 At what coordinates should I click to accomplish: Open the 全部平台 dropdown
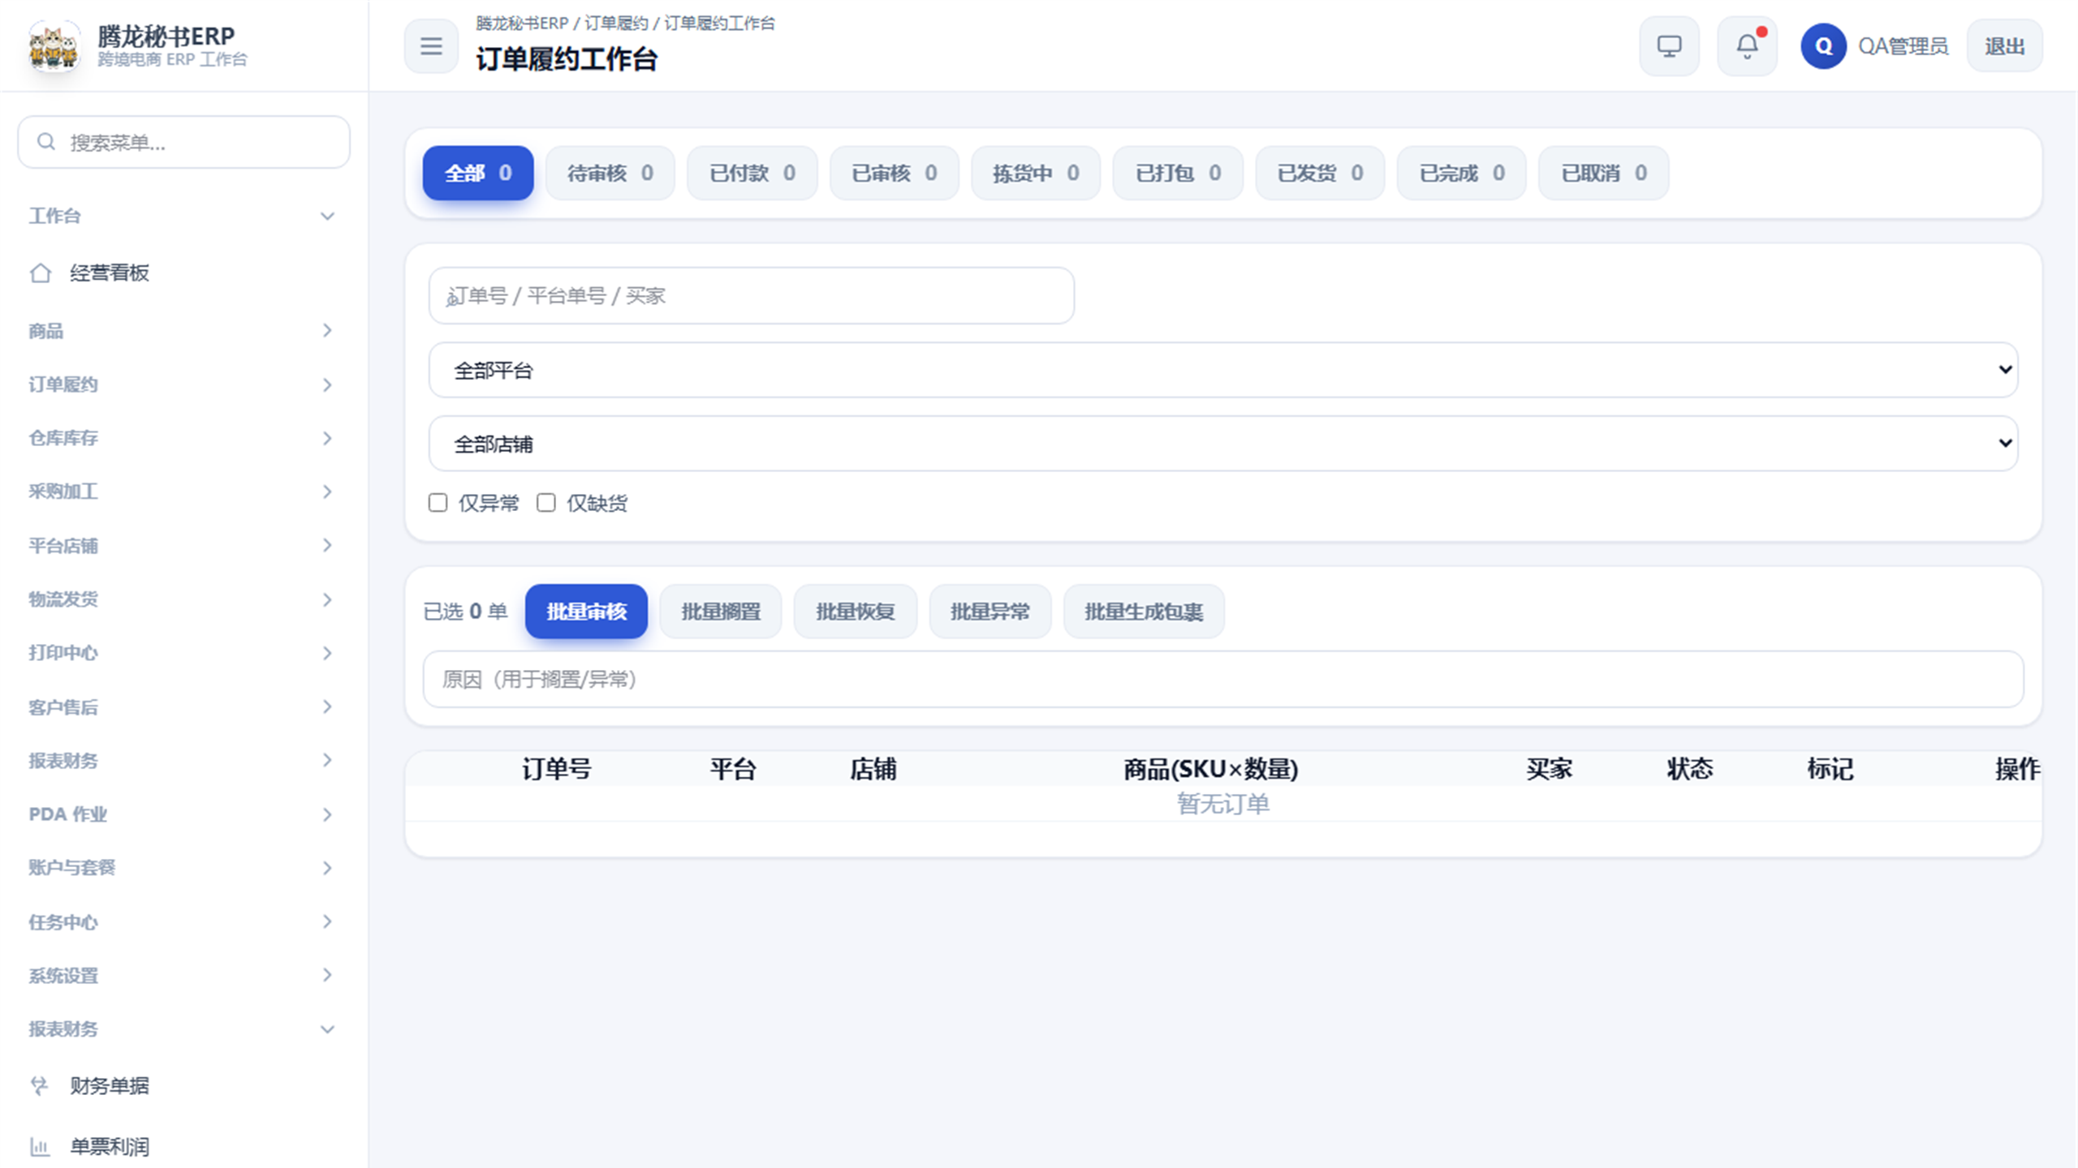coord(1223,370)
